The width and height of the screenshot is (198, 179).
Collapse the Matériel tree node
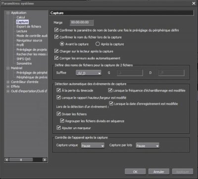(8, 68)
